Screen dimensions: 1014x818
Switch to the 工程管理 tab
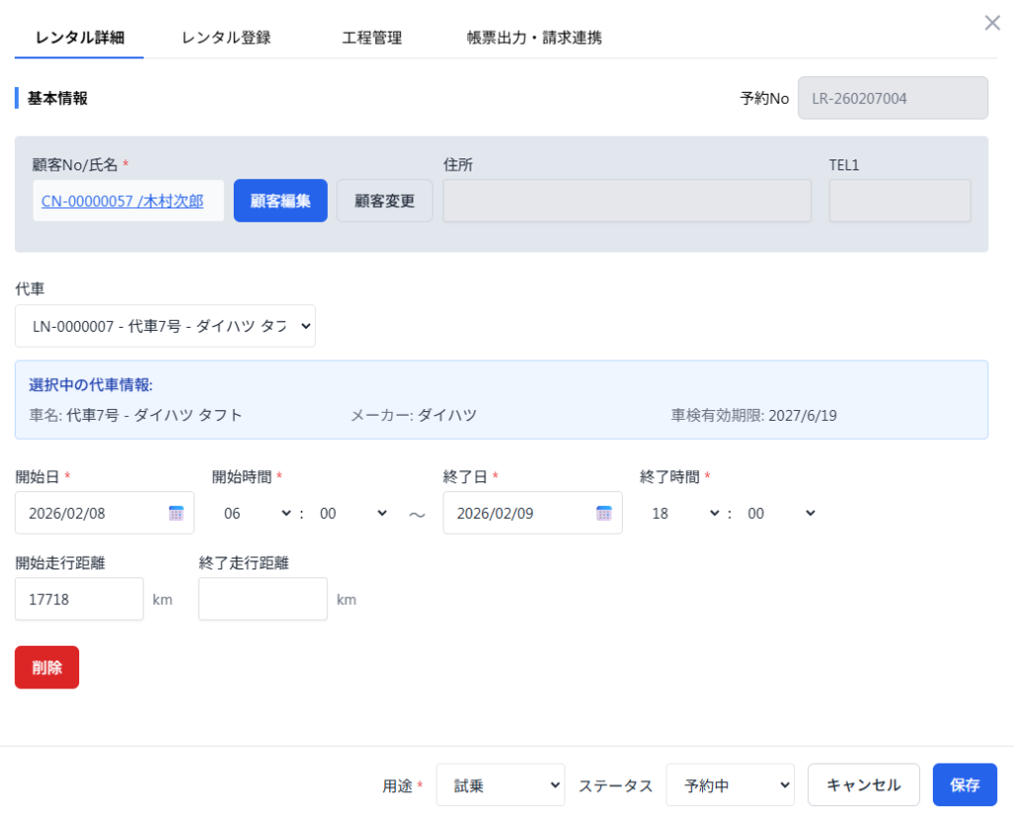[371, 38]
